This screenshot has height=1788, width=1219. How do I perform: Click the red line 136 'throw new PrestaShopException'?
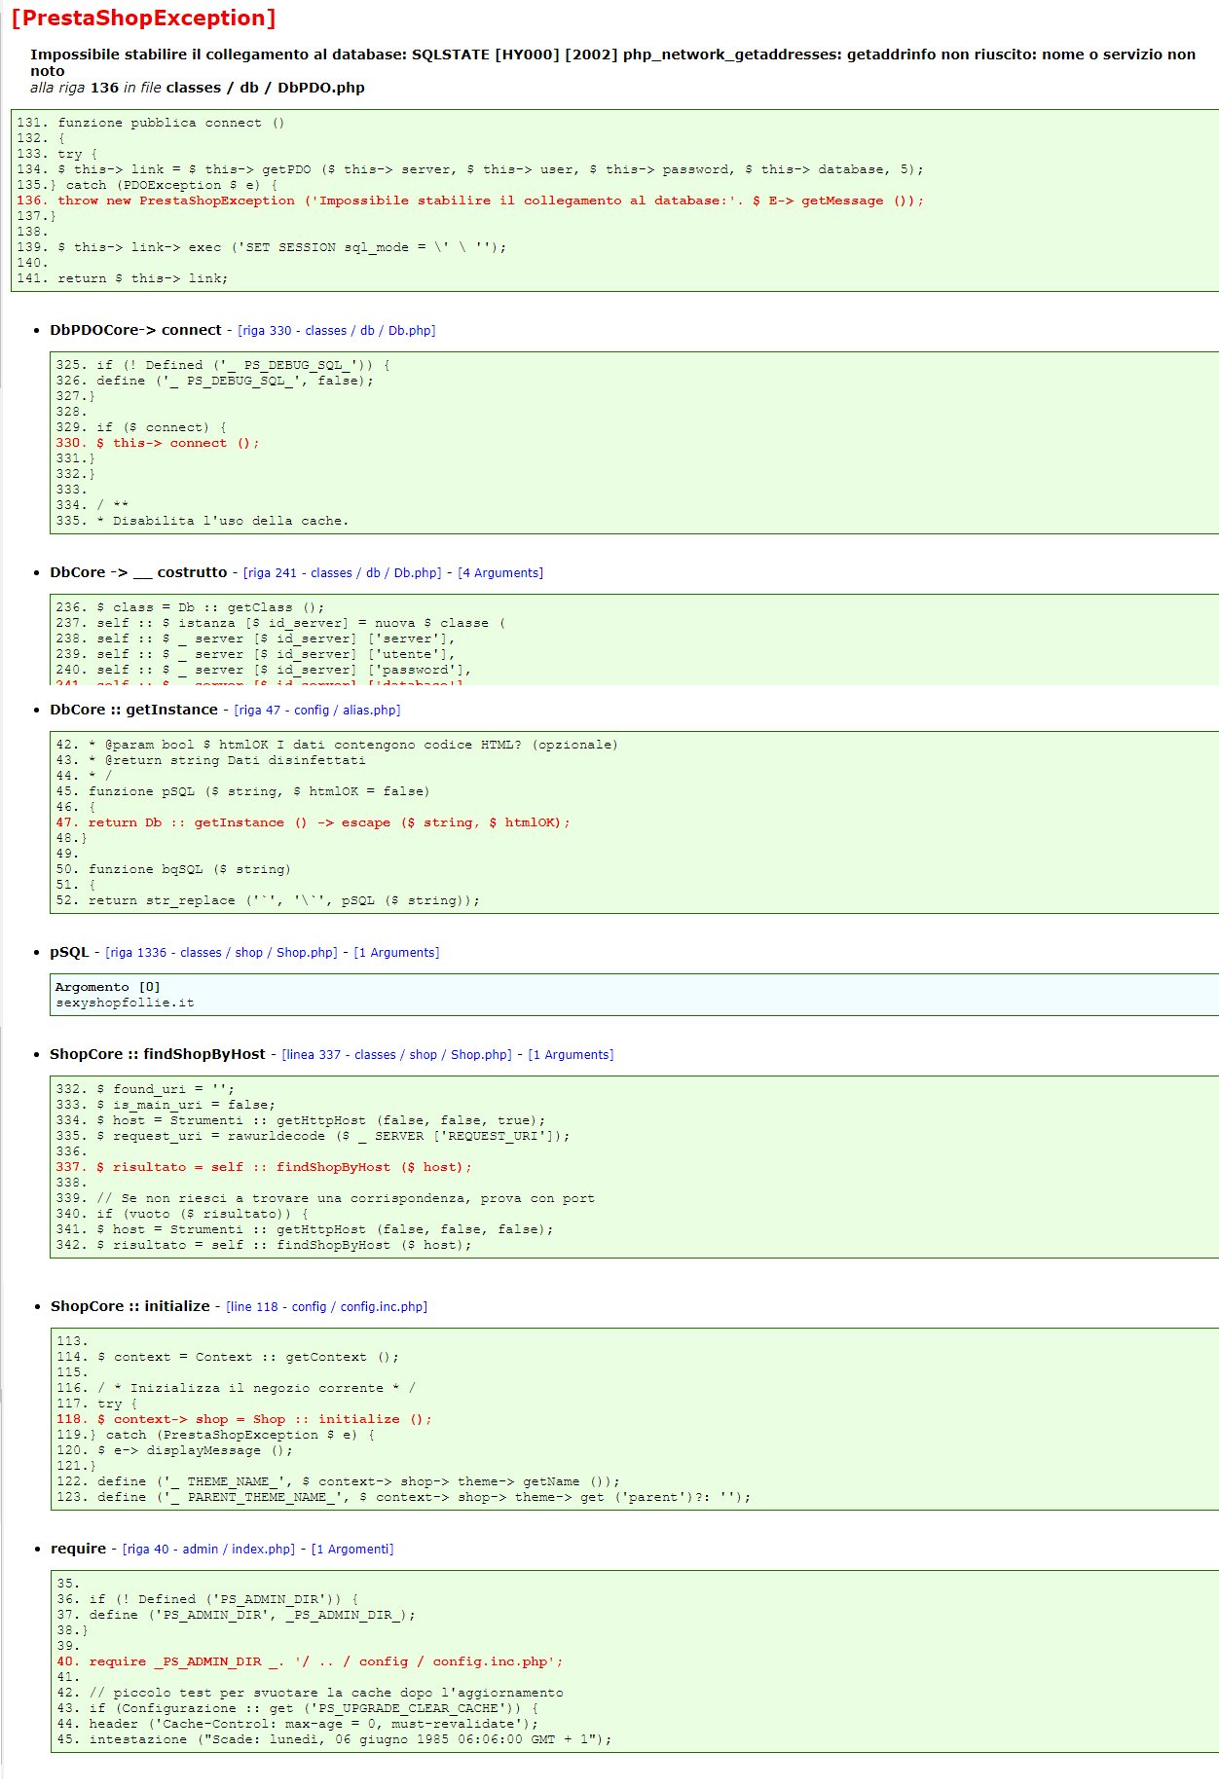click(x=470, y=201)
